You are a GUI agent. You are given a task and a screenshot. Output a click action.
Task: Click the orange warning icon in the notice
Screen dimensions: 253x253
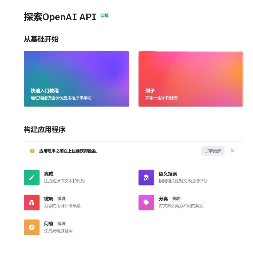point(32,151)
